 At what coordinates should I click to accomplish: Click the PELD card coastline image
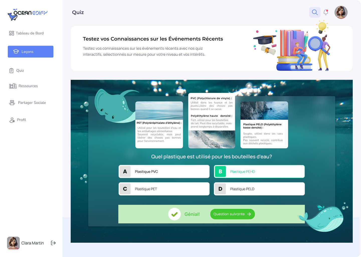click(x=264, y=110)
